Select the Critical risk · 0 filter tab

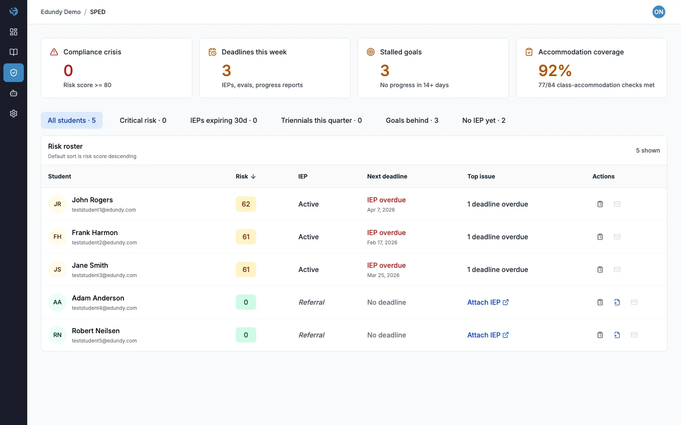pos(143,120)
